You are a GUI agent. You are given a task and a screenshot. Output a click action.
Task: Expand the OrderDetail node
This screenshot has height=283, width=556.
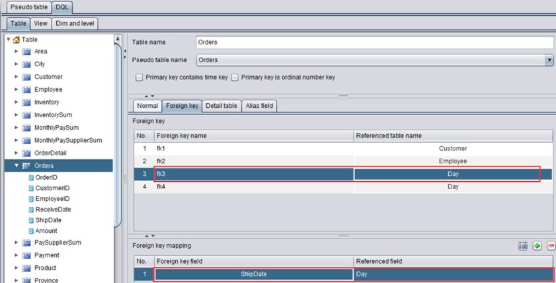click(16, 153)
